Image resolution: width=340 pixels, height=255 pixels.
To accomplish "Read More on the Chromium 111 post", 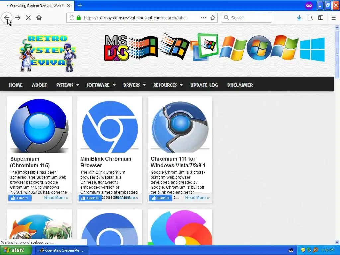I will (197, 198).
